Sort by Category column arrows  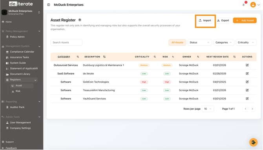pyautogui.click(x=78, y=57)
